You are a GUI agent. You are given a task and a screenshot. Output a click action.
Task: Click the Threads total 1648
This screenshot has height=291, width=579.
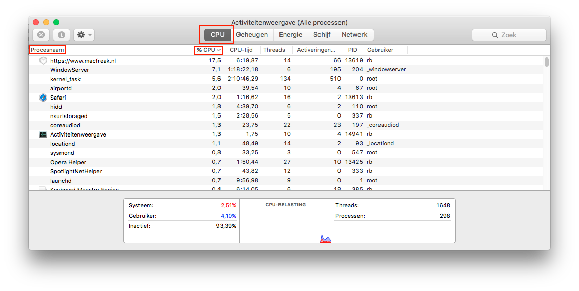point(443,206)
